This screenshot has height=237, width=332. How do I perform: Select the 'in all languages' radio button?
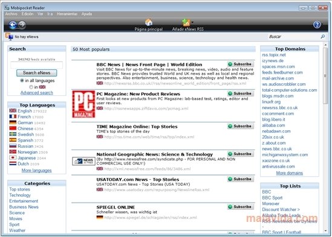22,80
